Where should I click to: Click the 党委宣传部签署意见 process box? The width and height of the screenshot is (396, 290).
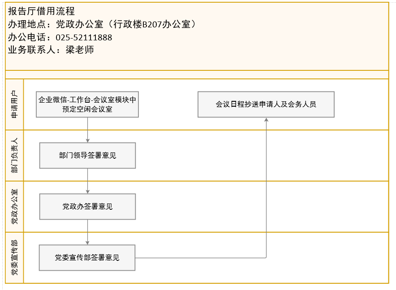coord(87,258)
